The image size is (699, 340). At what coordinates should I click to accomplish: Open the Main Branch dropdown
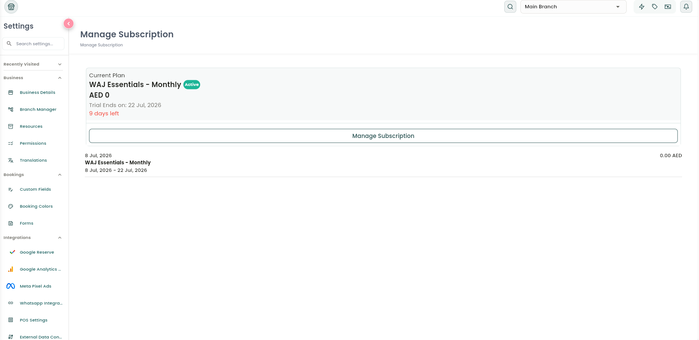(573, 7)
